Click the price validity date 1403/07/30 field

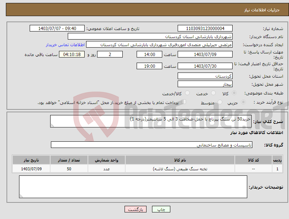pos(205,66)
